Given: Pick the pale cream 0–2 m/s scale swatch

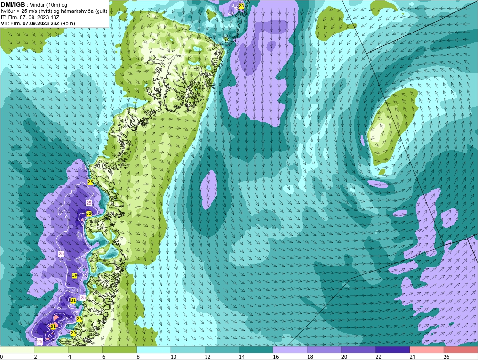Looking at the screenshot, I should (x=17, y=349).
